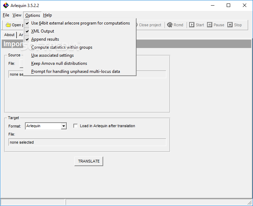Expand the target Format dropdown
Image resolution: width=253 pixels, height=206 pixels.
coord(64,126)
